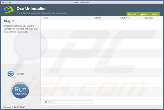Open the About tab
The image size is (164, 110).
coord(155,14)
